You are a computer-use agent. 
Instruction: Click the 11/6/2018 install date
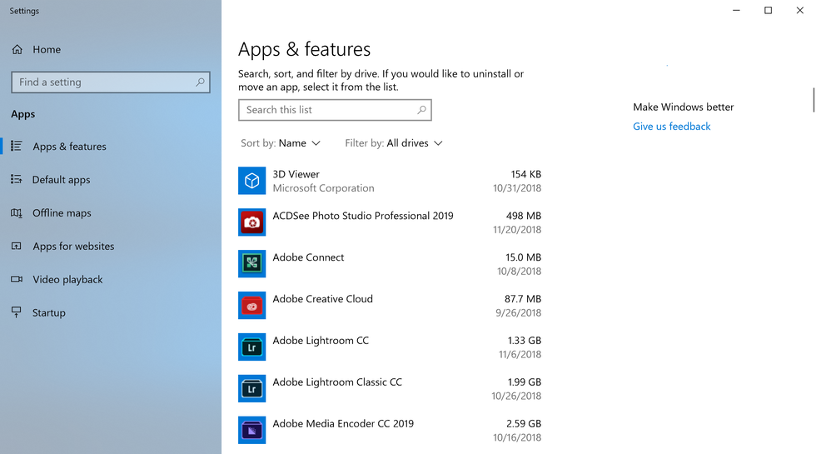520,355
